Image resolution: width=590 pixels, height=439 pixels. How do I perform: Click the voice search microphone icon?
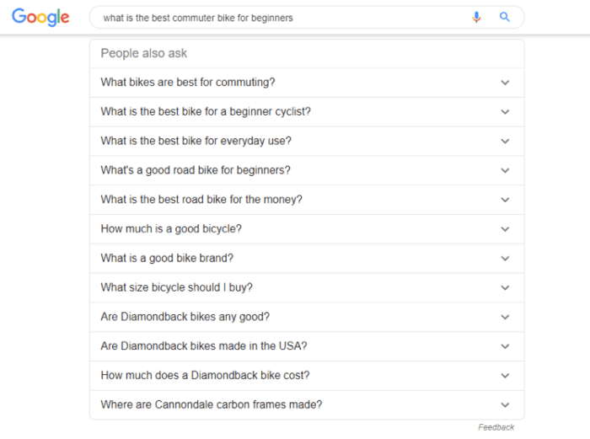pos(477,17)
